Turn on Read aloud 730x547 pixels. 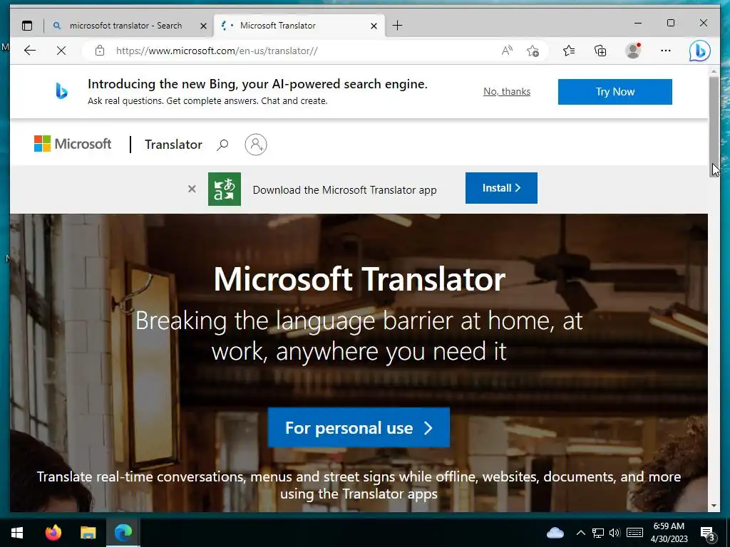click(x=507, y=51)
